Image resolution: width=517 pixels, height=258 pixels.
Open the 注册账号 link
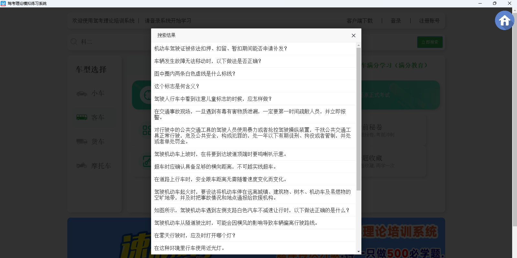(x=429, y=21)
